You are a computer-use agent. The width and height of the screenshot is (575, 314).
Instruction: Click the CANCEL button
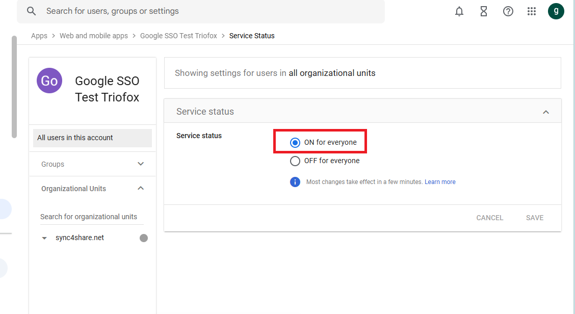pyautogui.click(x=489, y=218)
